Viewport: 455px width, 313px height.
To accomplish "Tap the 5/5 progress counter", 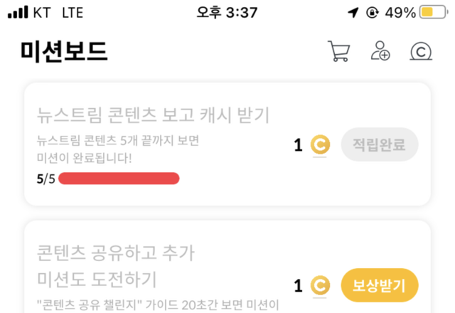I will coord(45,179).
